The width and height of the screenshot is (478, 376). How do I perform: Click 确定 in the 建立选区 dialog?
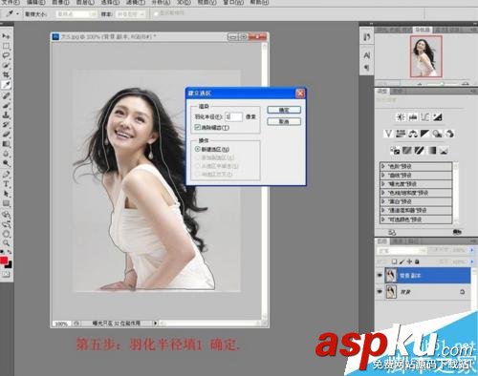[x=284, y=110]
